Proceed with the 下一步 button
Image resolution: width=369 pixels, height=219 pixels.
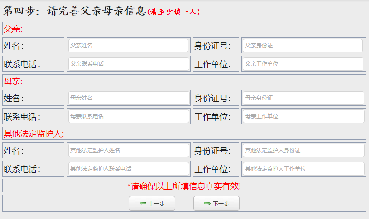(x=217, y=204)
